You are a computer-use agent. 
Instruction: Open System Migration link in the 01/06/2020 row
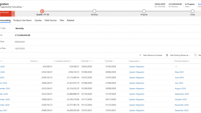click(137, 72)
